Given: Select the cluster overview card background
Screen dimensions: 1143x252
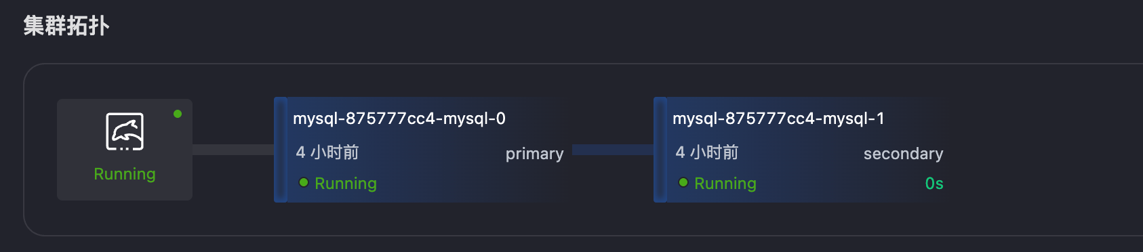Looking at the screenshot, I should pyautogui.click(x=125, y=150).
